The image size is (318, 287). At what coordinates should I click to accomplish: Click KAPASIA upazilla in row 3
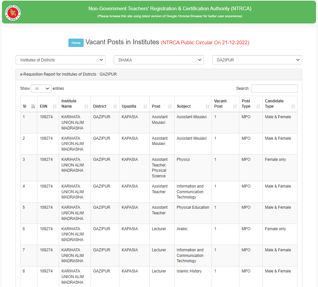[x=130, y=160]
